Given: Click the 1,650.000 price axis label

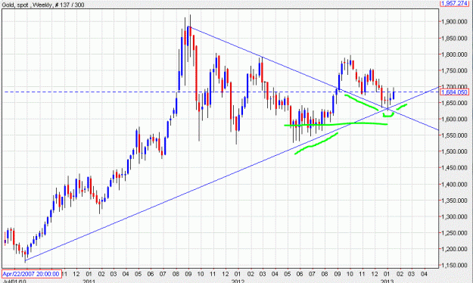Looking at the screenshot, I should click(455, 103).
